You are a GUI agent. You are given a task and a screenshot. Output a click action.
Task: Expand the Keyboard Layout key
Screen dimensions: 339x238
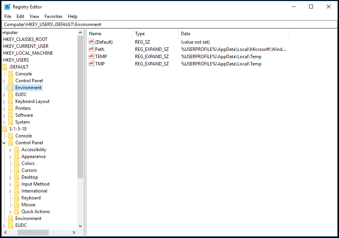[x=4, y=102]
